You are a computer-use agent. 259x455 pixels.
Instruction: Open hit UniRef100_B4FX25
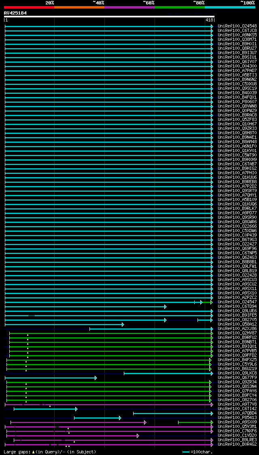237,360
